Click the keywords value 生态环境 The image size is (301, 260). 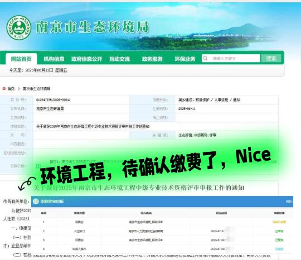click(197, 135)
